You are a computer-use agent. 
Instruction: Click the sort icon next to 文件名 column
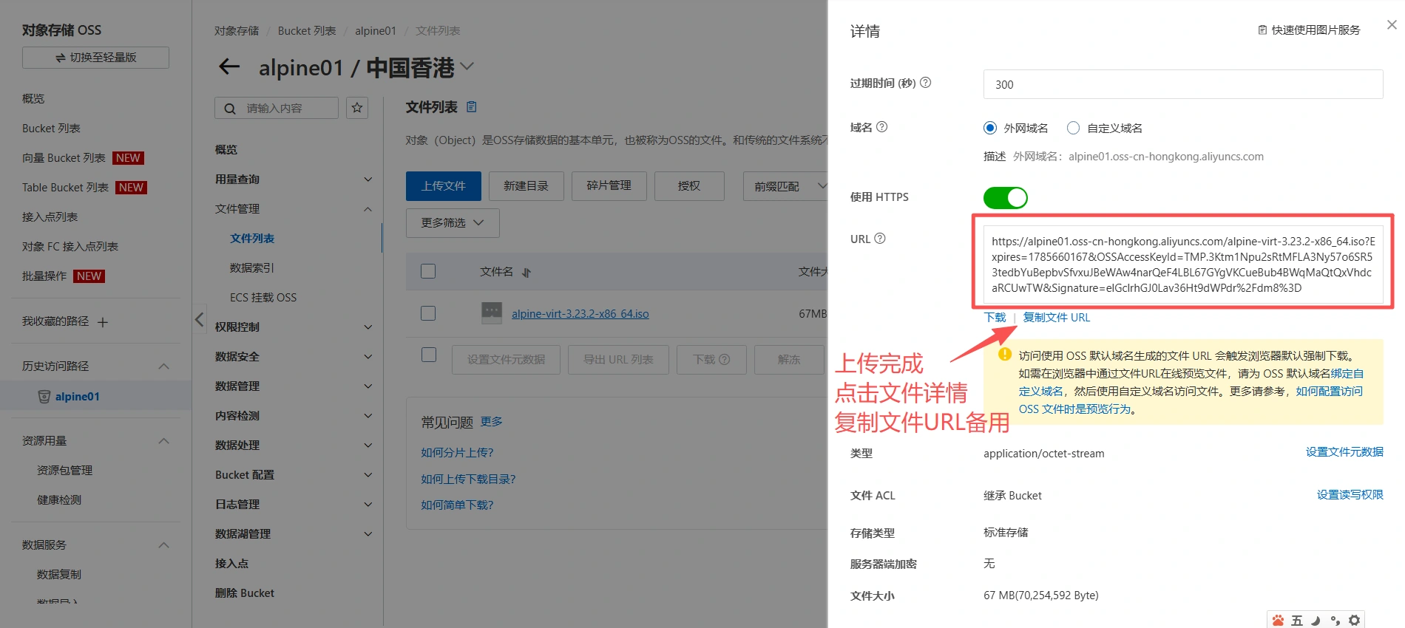tap(527, 273)
